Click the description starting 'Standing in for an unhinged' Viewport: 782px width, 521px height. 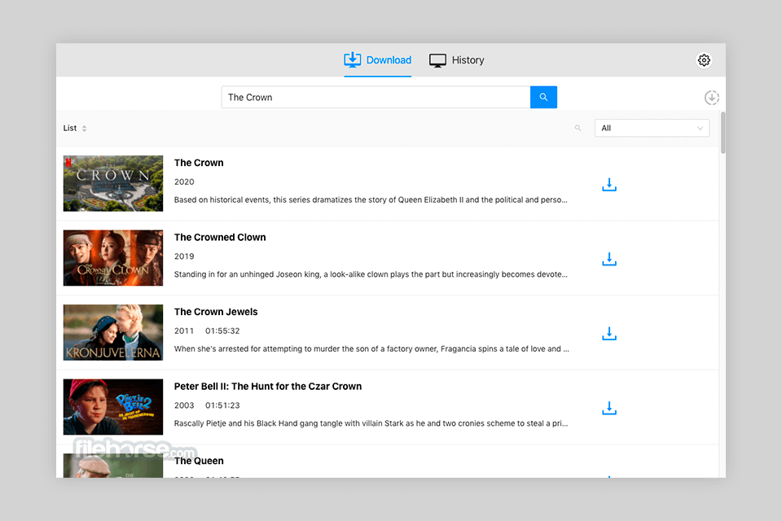tap(371, 274)
